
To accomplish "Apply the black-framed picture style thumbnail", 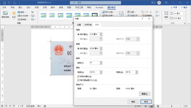I will pyautogui.click(x=95, y=15).
